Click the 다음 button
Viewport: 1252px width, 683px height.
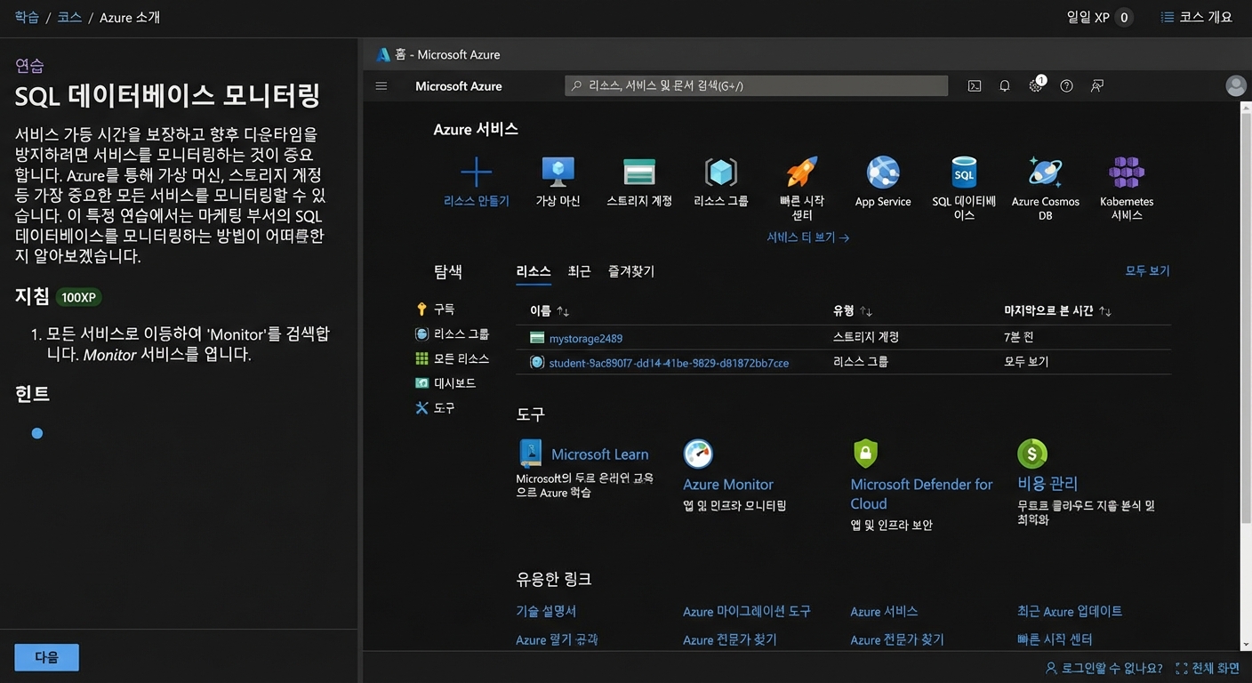(x=46, y=657)
